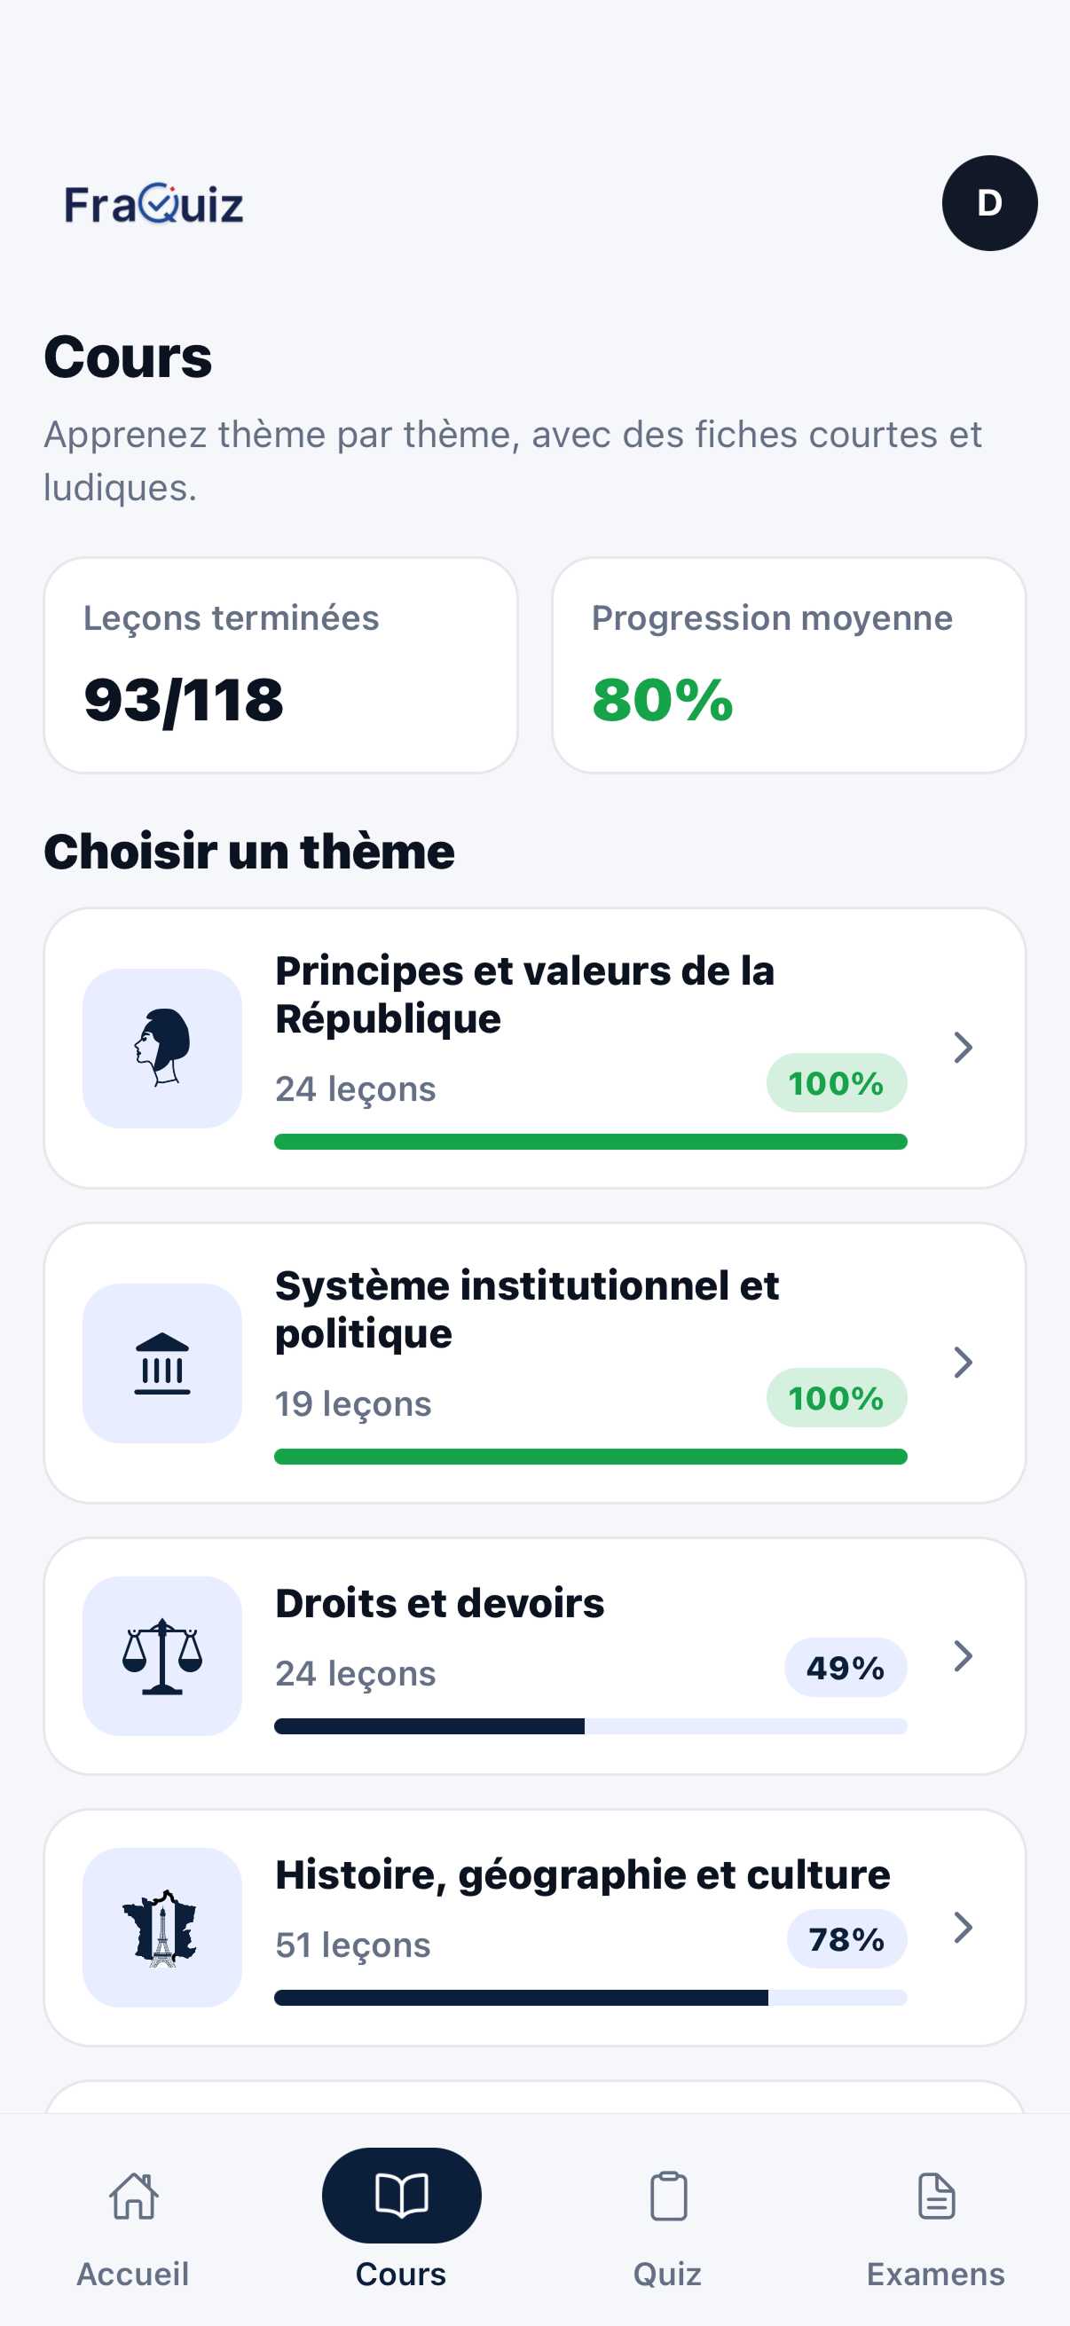1070x2326 pixels.
Task: Tap the FraQuiz logo
Action: pyautogui.click(x=154, y=203)
